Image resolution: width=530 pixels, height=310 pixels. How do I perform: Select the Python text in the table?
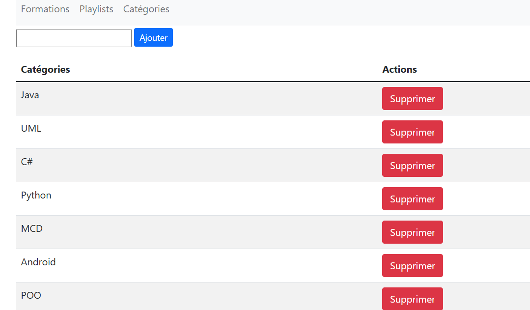[x=36, y=195]
